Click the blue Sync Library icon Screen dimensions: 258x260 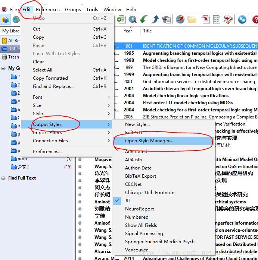pos(242,19)
